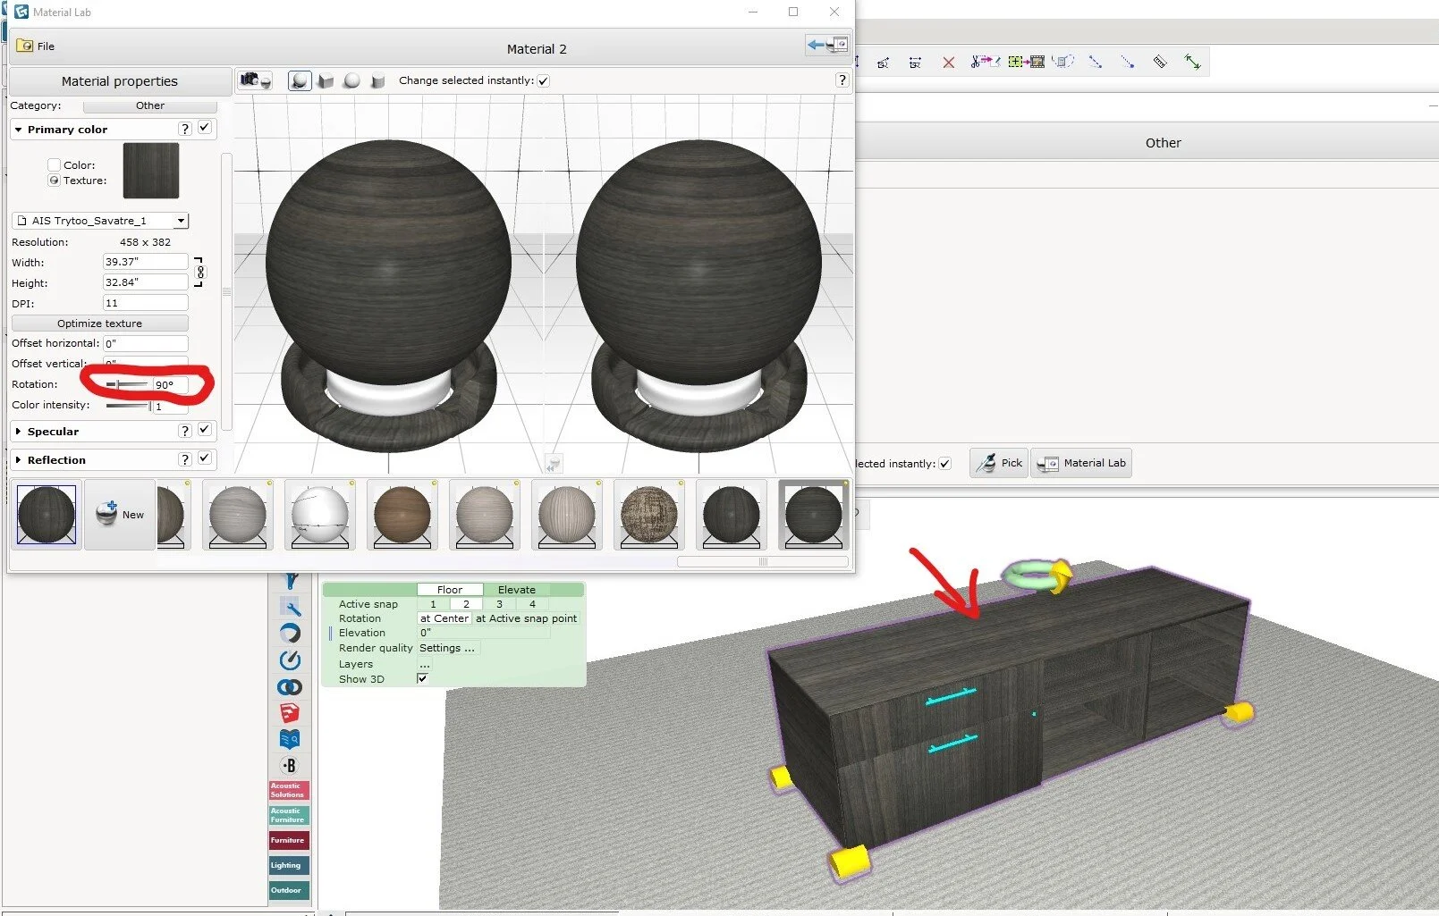1439x916 pixels.
Task: Select the measuring tape tool icon
Action: point(1160,62)
